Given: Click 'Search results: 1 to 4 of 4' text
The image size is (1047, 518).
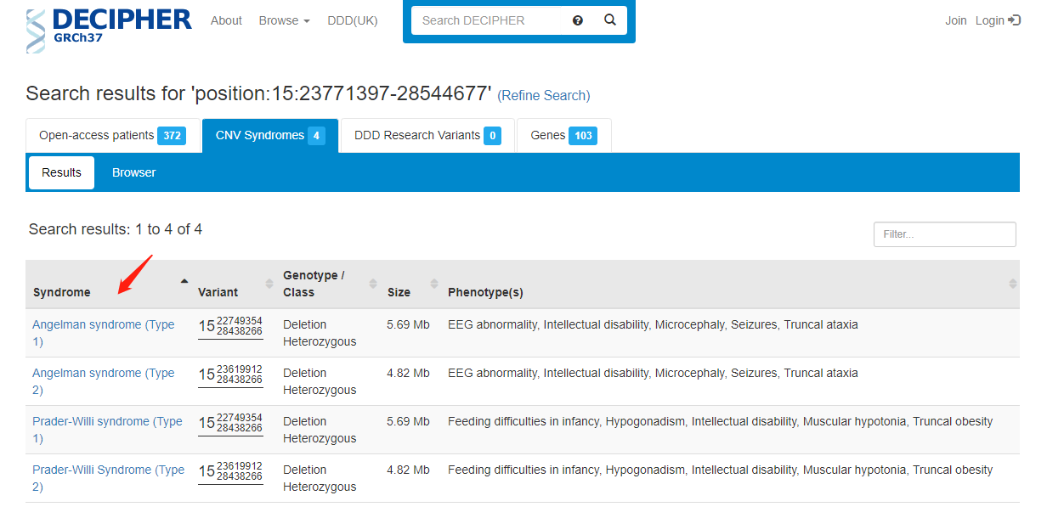Looking at the screenshot, I should tap(116, 229).
